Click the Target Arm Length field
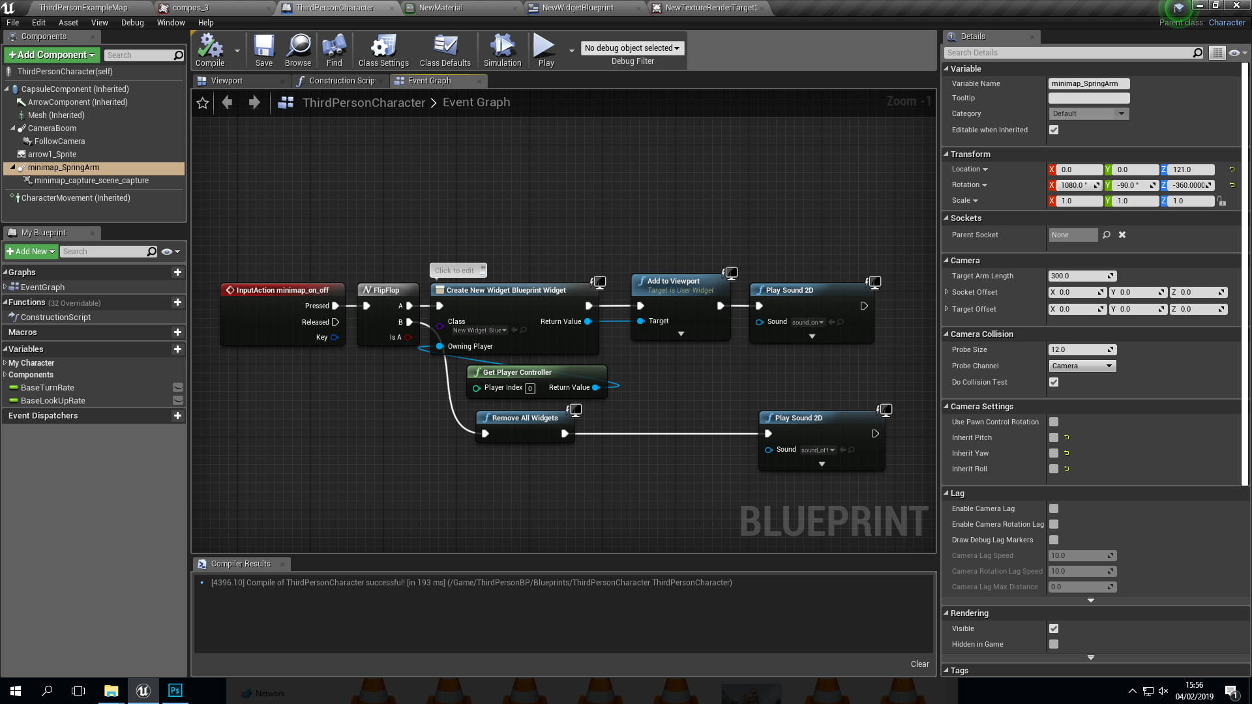This screenshot has height=704, width=1252. pyautogui.click(x=1077, y=276)
